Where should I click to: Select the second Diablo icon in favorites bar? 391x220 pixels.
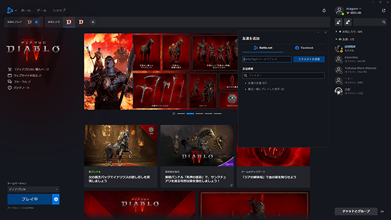(x=81, y=22)
